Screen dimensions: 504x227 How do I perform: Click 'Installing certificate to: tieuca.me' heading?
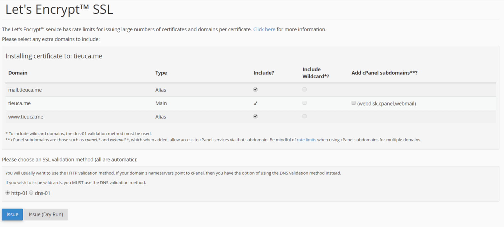coord(54,56)
